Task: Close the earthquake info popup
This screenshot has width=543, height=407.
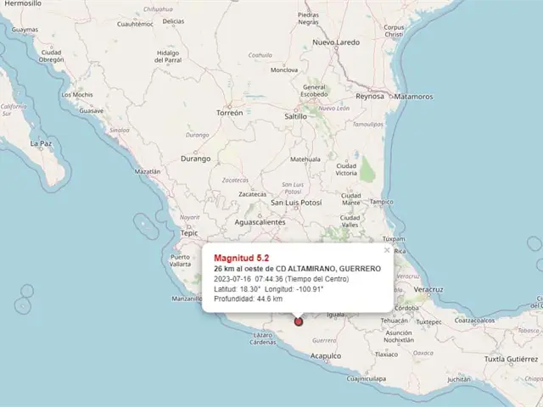Action: pyautogui.click(x=387, y=250)
